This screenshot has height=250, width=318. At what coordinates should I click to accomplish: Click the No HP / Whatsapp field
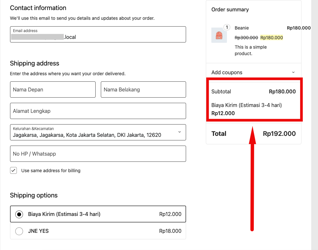[x=98, y=154]
